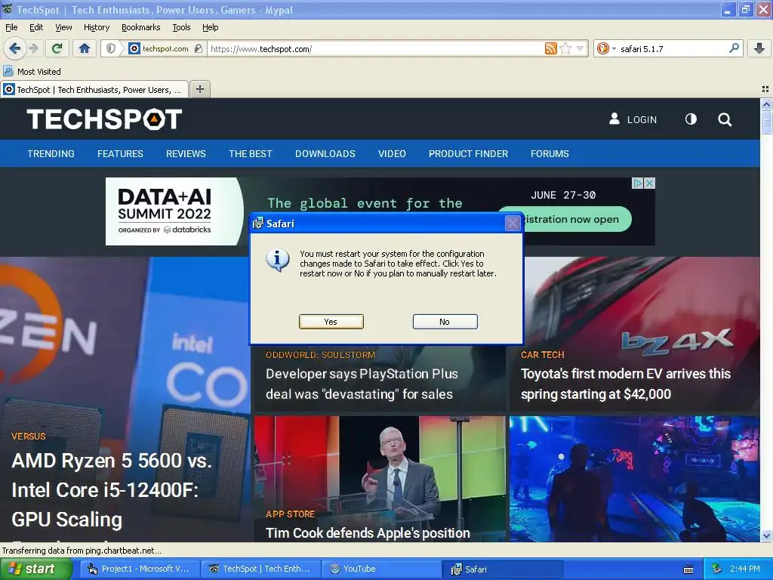Viewport: 773px width, 580px height.
Task: Go to FEATURES section
Action: 120,154
